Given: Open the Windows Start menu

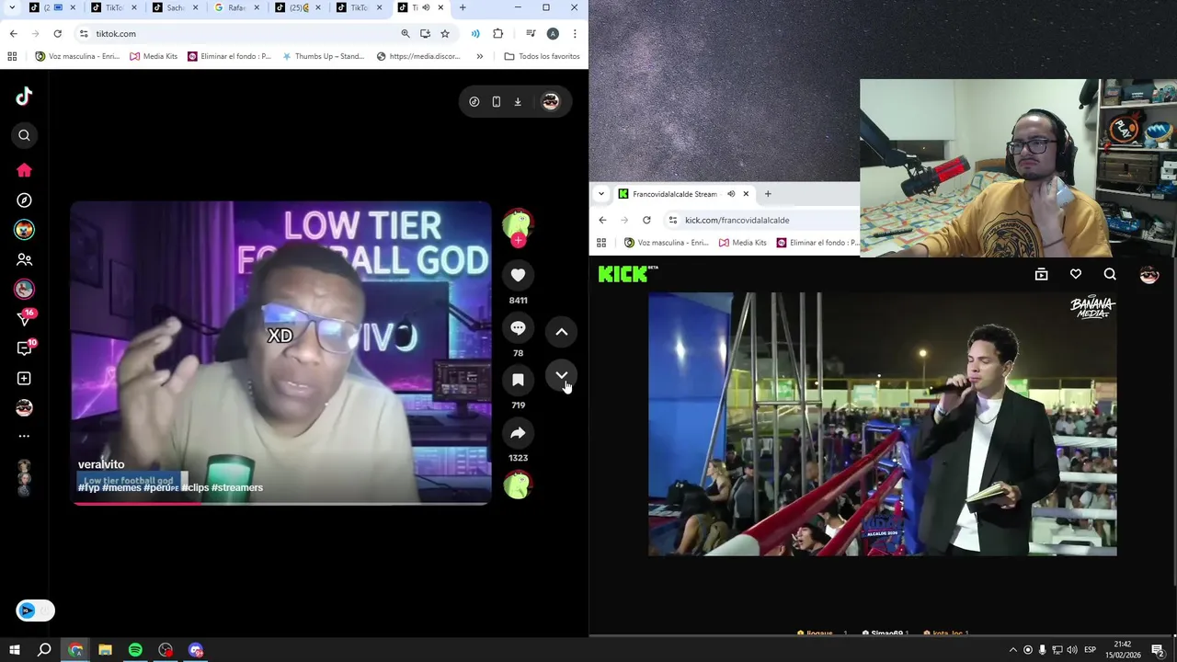Looking at the screenshot, I should click(14, 650).
